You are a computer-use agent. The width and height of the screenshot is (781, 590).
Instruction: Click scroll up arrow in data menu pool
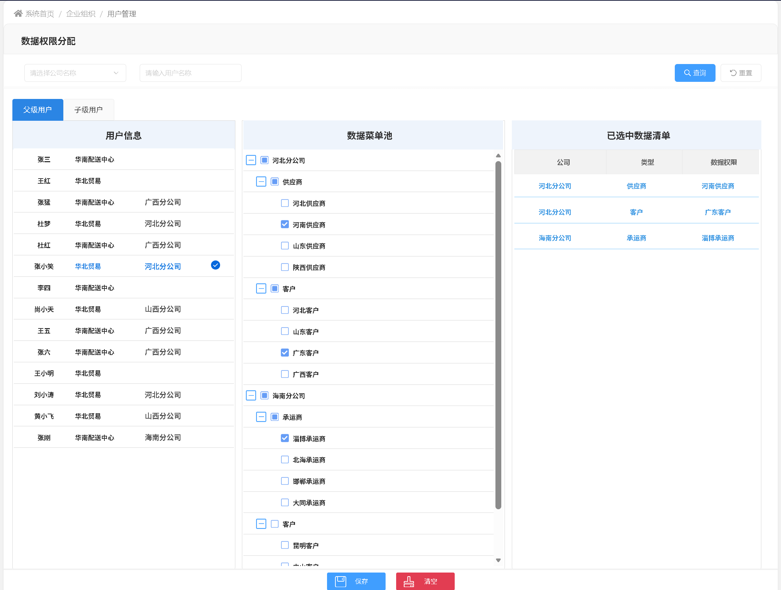[498, 156]
